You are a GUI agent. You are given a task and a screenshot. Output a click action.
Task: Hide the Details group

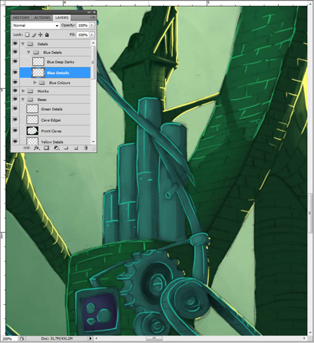(15, 44)
